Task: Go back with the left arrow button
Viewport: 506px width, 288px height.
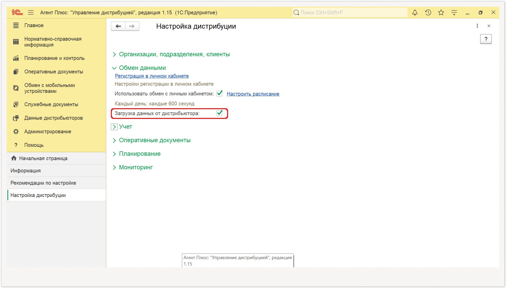Action: coord(118,26)
